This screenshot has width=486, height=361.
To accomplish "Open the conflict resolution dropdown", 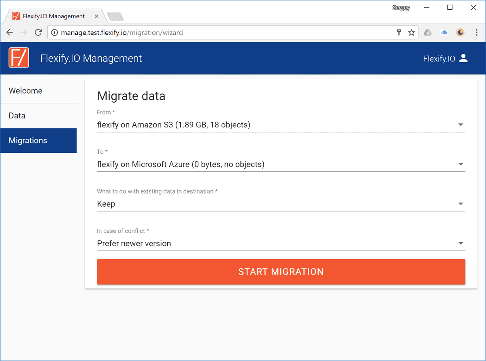I will coord(460,243).
